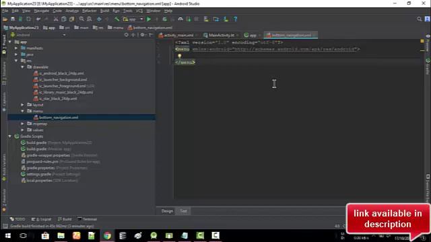Image resolution: width=431 pixels, height=242 pixels.
Task: Open gradle-wrapper.properties file
Action: click(48, 155)
